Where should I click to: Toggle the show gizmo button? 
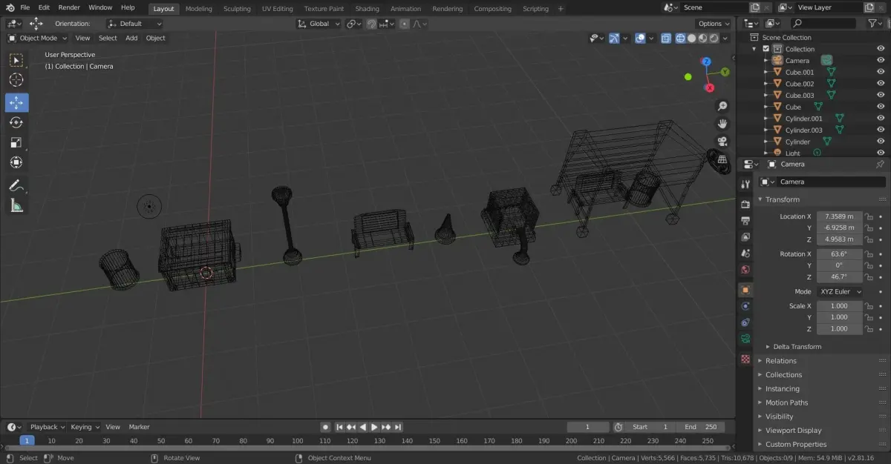coord(614,39)
